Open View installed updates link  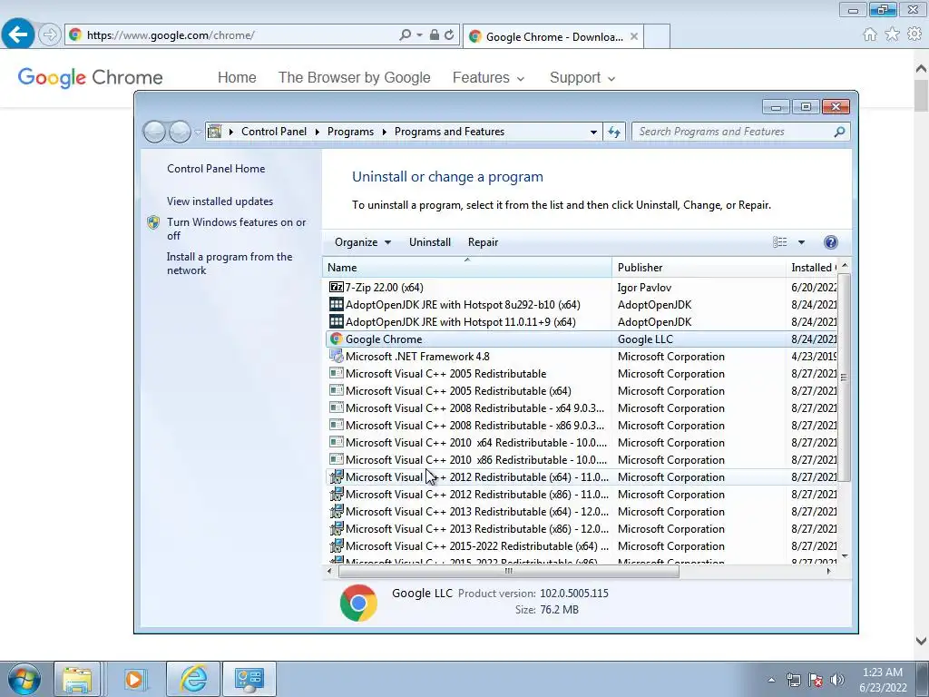pos(220,201)
